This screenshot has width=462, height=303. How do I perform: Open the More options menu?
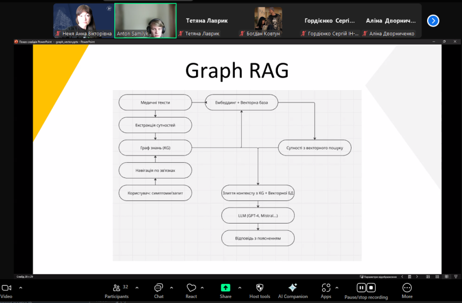click(x=407, y=288)
